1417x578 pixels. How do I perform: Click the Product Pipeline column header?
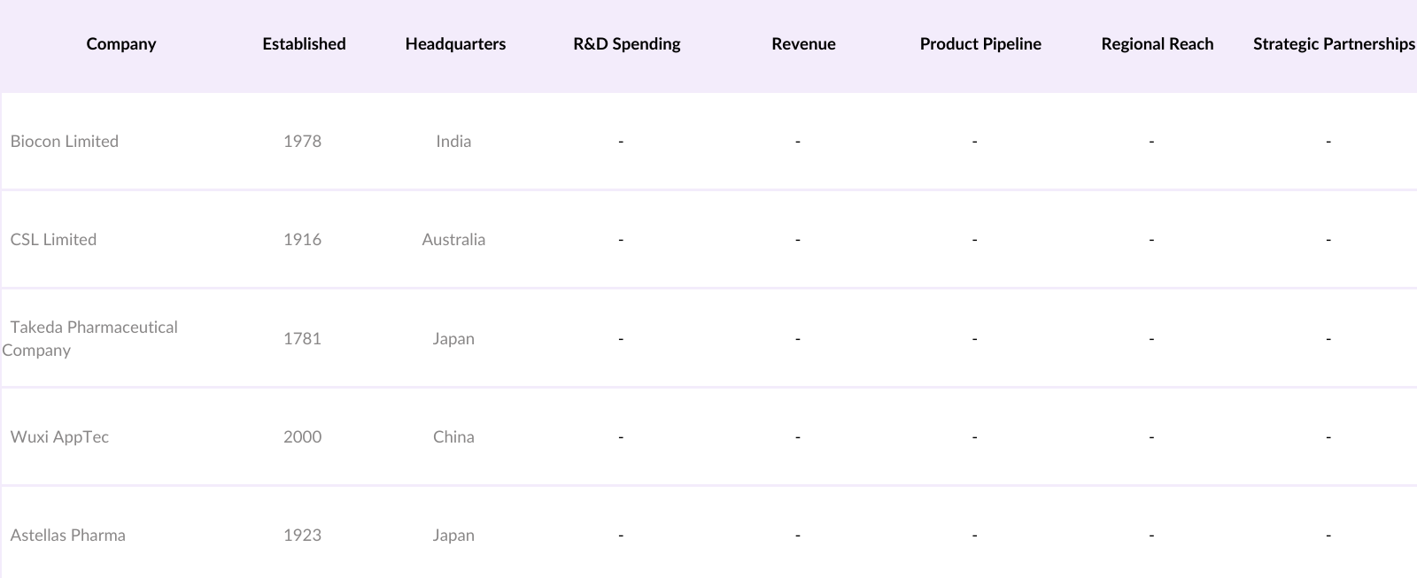(x=980, y=44)
